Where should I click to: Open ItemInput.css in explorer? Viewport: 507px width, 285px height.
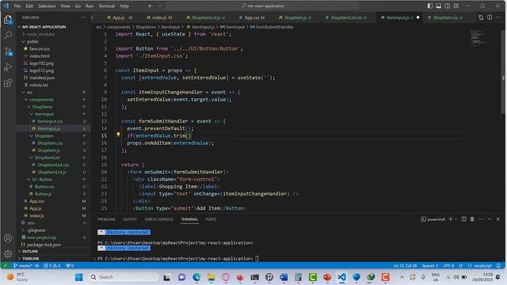pyautogui.click(x=50, y=121)
